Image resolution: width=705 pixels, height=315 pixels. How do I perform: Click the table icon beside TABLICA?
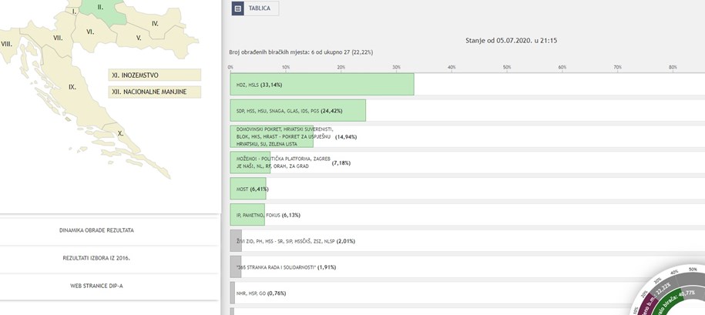point(238,8)
